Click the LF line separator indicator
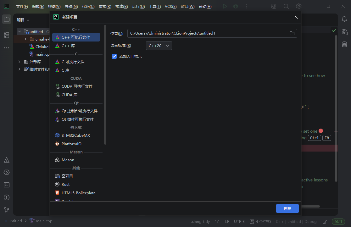This screenshot has height=227, width=351. [227, 221]
